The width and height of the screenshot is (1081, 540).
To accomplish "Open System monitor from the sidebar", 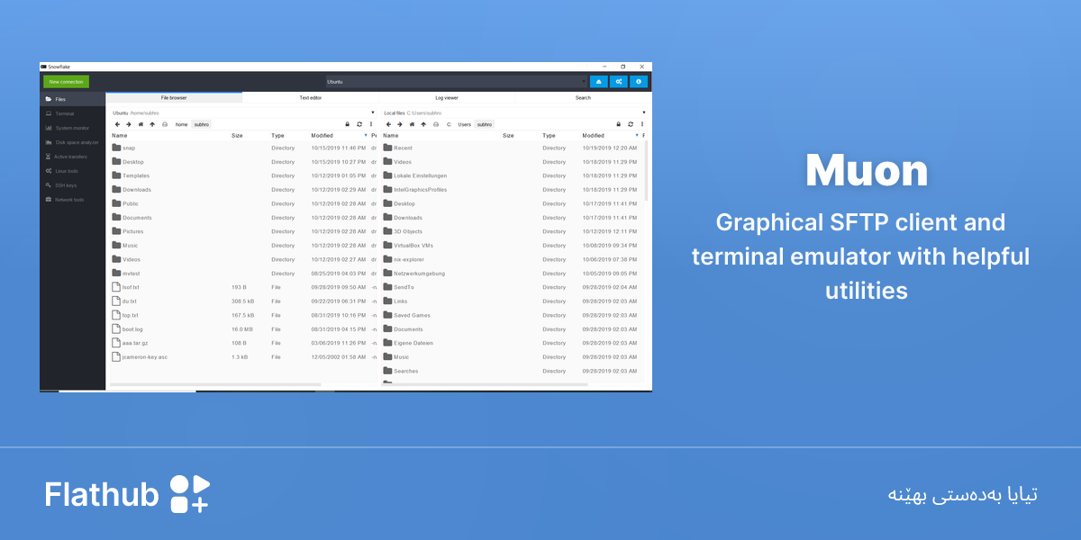I will (72, 128).
